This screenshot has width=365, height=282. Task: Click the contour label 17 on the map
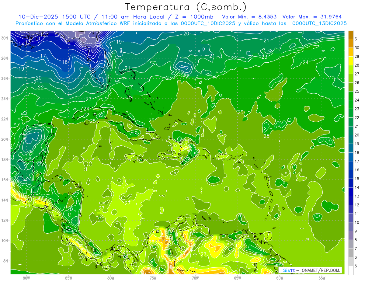(43, 56)
